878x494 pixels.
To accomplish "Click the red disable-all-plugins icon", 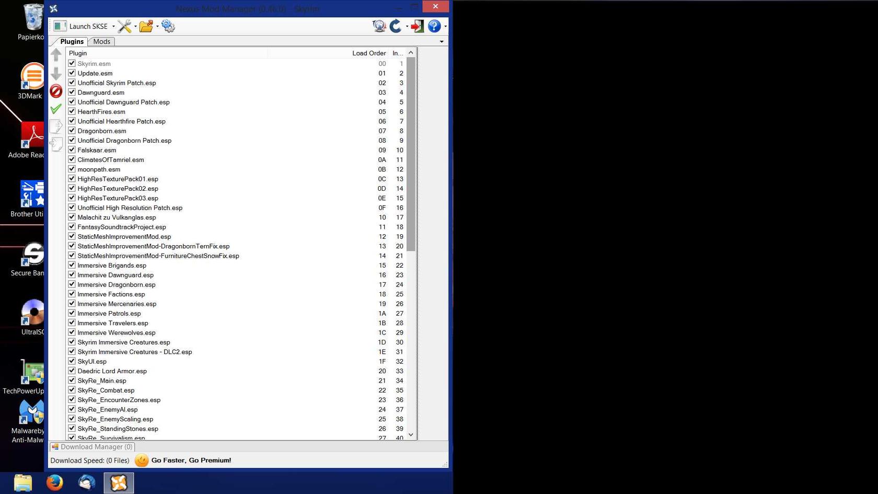I will coord(56,91).
